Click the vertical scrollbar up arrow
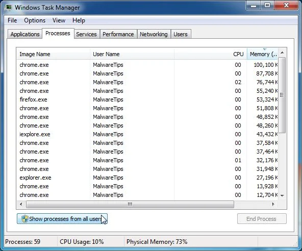The height and width of the screenshot is (251, 302). click(282, 53)
